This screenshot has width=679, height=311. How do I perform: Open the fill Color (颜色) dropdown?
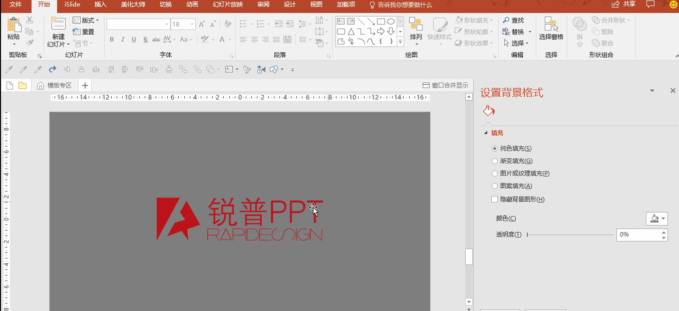click(657, 218)
